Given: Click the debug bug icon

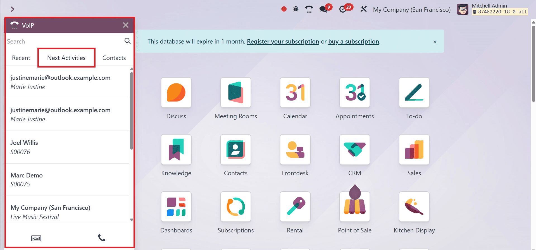Looking at the screenshot, I should point(296,9).
